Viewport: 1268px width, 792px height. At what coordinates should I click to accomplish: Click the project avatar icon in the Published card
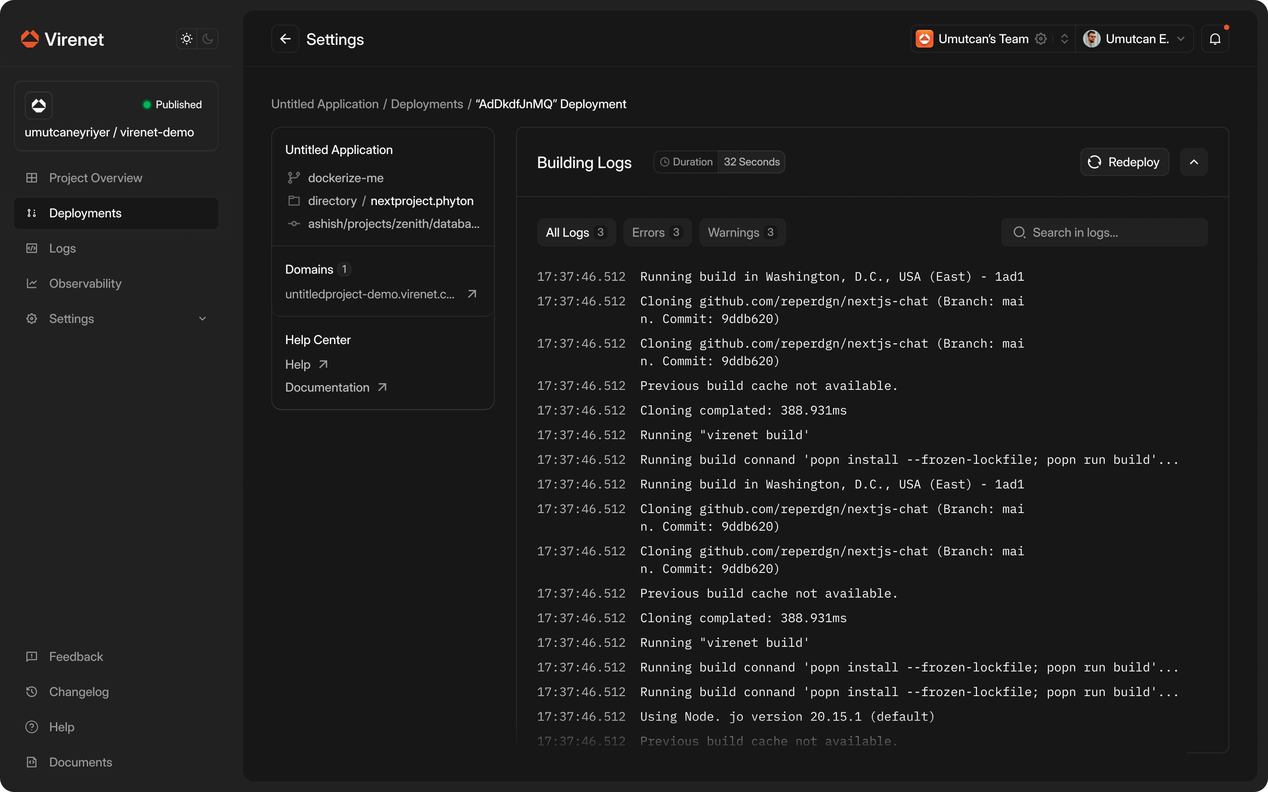(39, 105)
